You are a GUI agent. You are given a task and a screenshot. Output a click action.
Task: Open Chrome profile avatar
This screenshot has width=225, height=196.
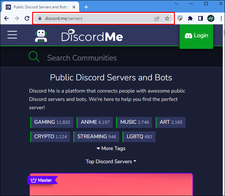(211, 18)
